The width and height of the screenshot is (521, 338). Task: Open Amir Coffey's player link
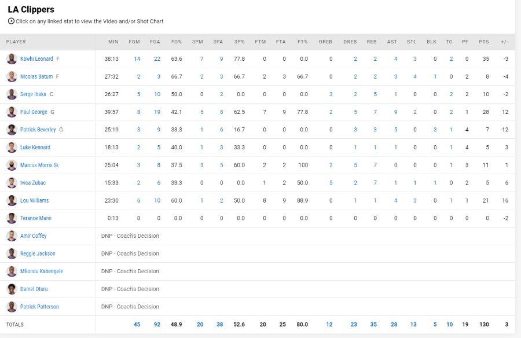pos(33,236)
